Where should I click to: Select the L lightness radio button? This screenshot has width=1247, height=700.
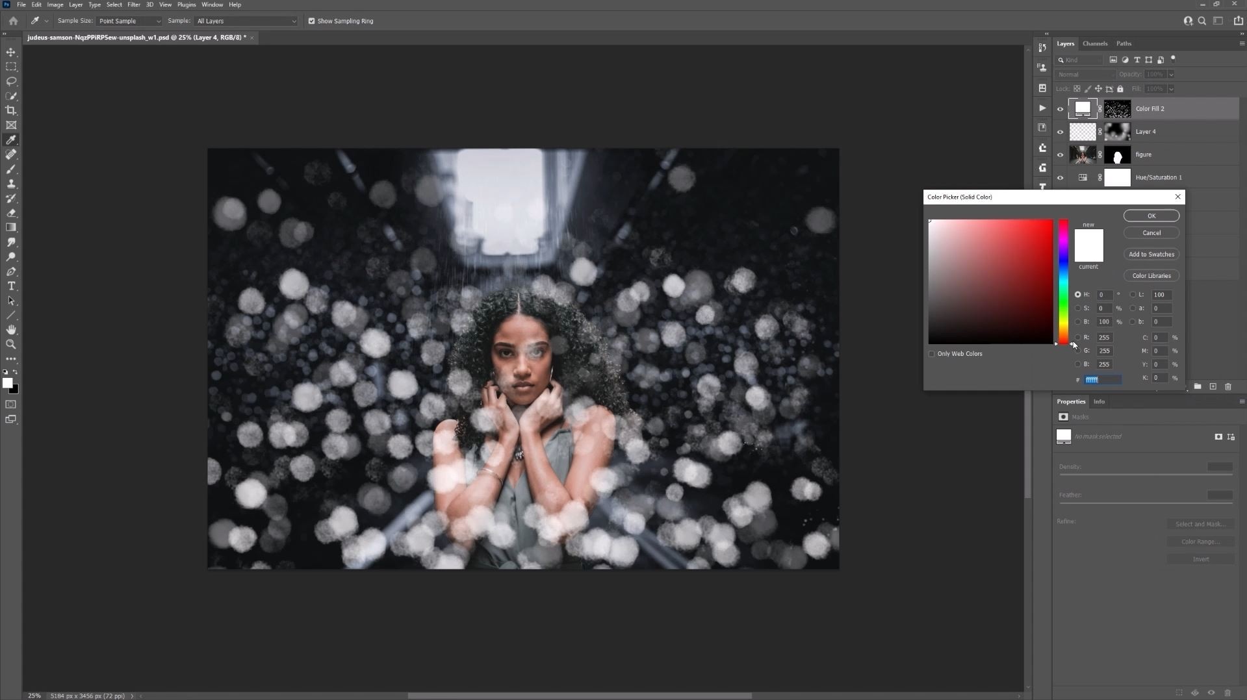coord(1133,295)
